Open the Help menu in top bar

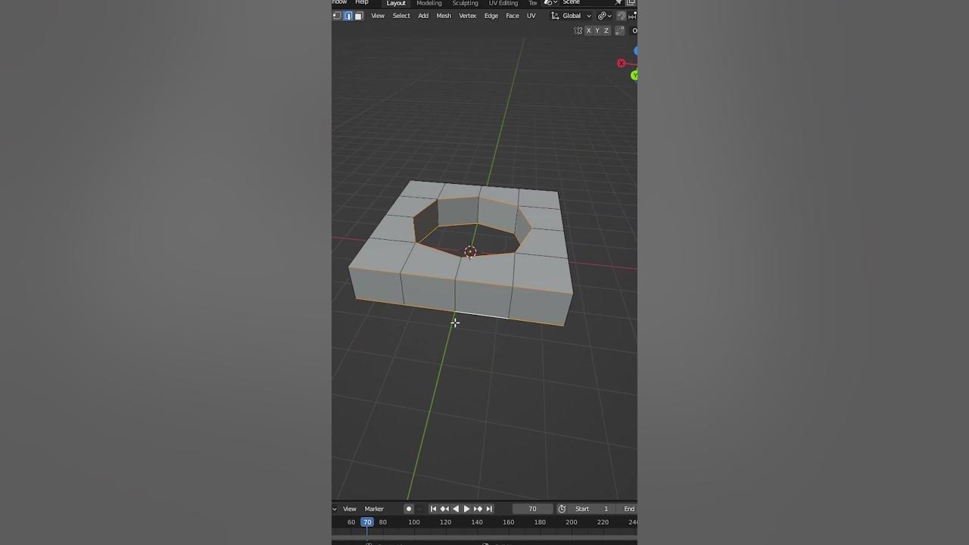(x=362, y=3)
